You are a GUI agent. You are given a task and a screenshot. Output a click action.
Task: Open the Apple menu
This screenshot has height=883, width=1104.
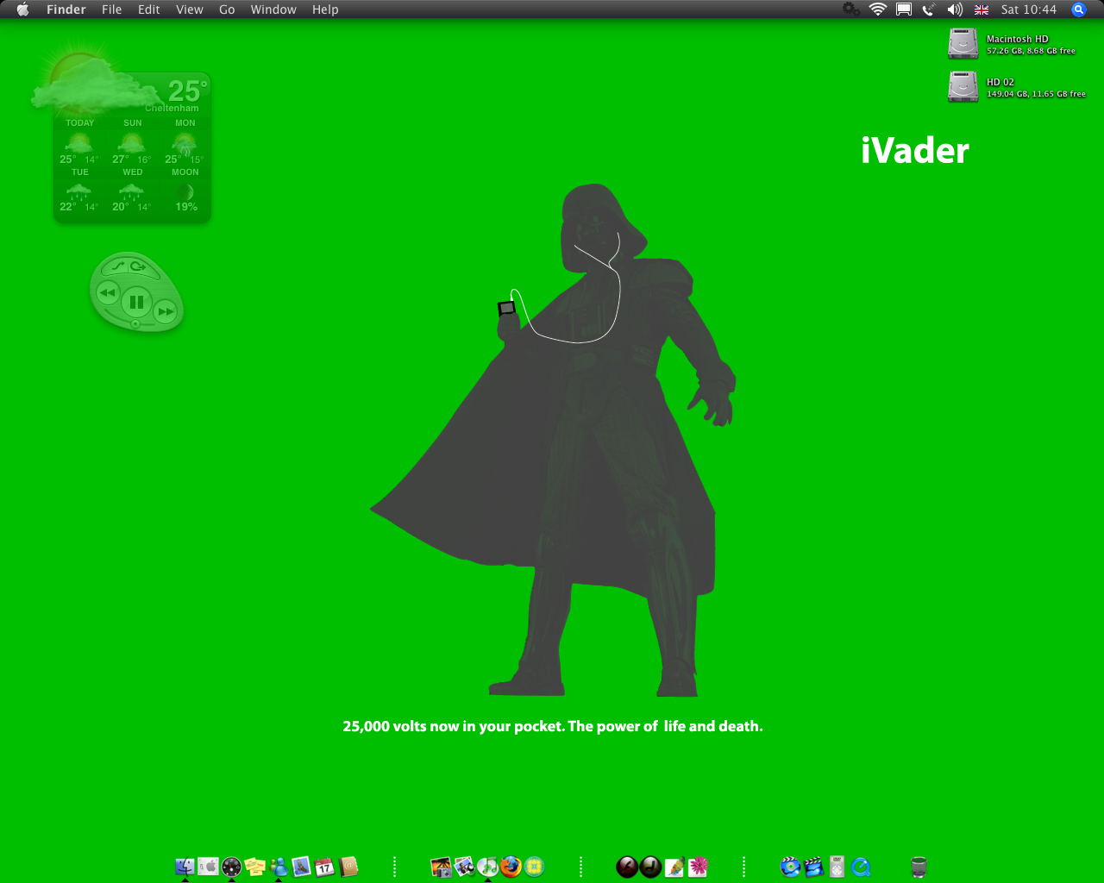(x=23, y=9)
